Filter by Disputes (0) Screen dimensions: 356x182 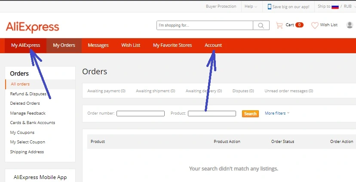click(243, 91)
